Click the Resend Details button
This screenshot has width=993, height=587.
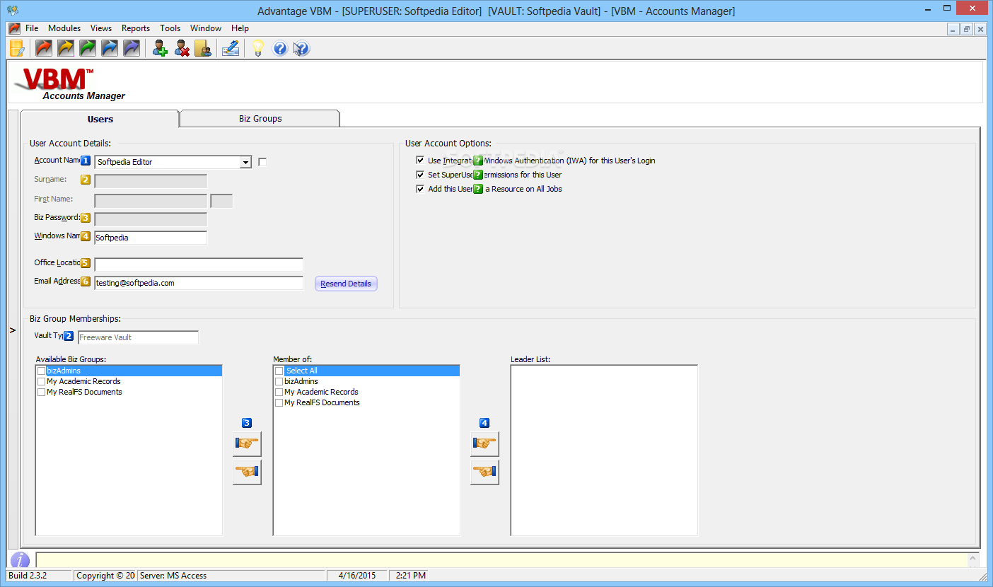click(346, 284)
